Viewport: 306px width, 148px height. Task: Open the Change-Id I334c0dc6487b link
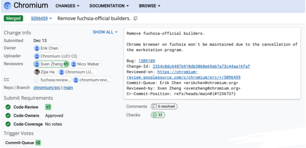tap(201, 66)
